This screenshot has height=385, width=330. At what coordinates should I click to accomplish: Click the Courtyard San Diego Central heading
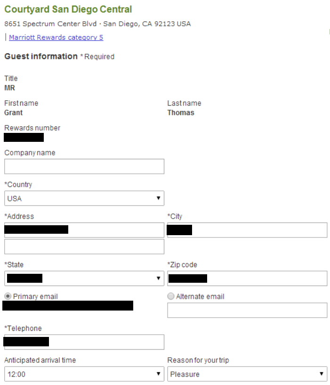tap(68, 9)
